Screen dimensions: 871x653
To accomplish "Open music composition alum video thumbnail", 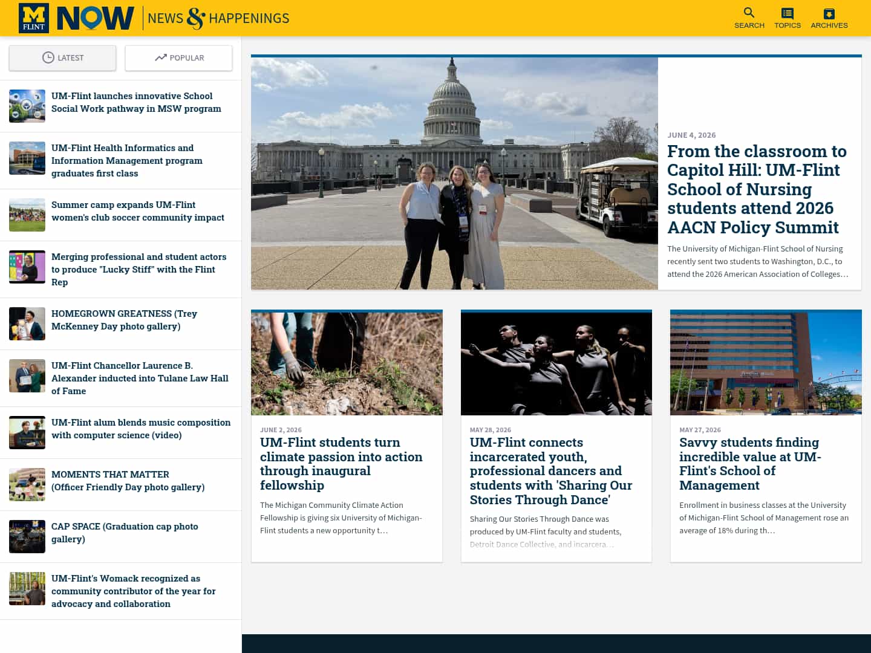I will coord(27,432).
